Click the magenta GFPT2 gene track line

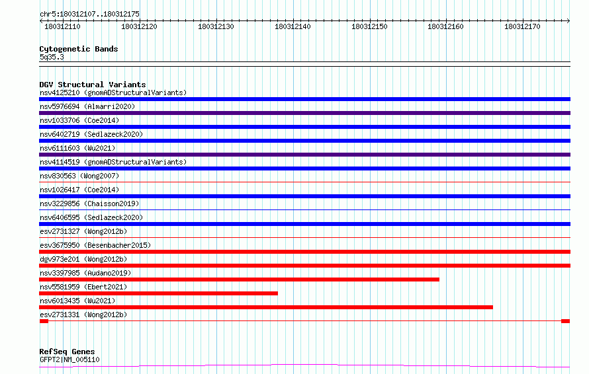point(304,366)
